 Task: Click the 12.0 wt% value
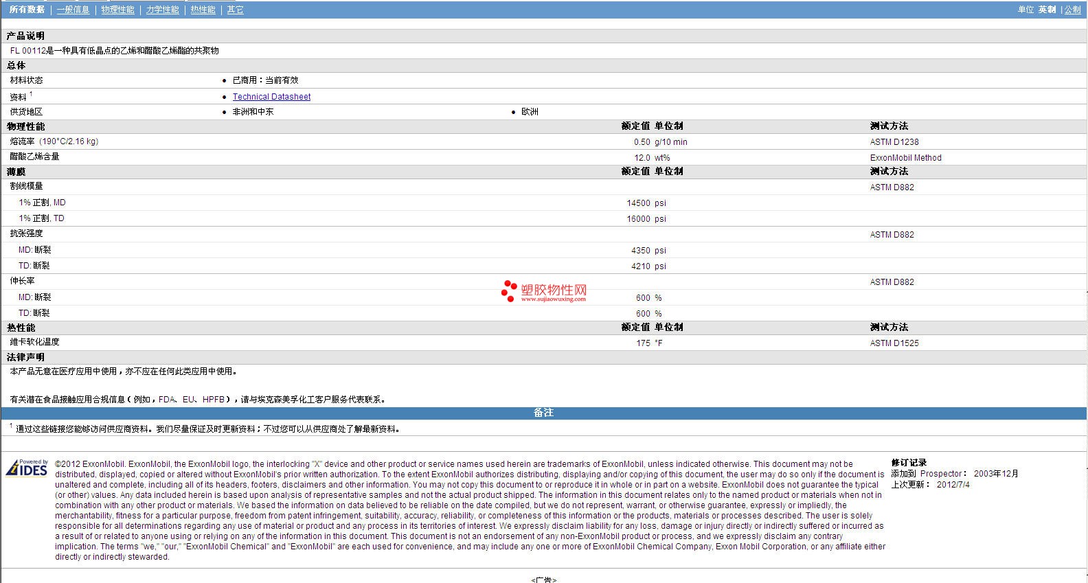coord(652,158)
